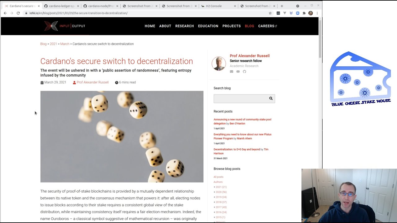Click the page vertical scrollbar thumb
Screen dimensions: 397x223
320,39
